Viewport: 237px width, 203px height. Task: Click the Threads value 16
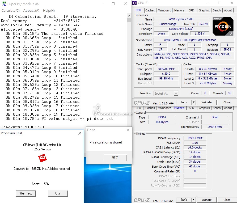tap(230, 93)
